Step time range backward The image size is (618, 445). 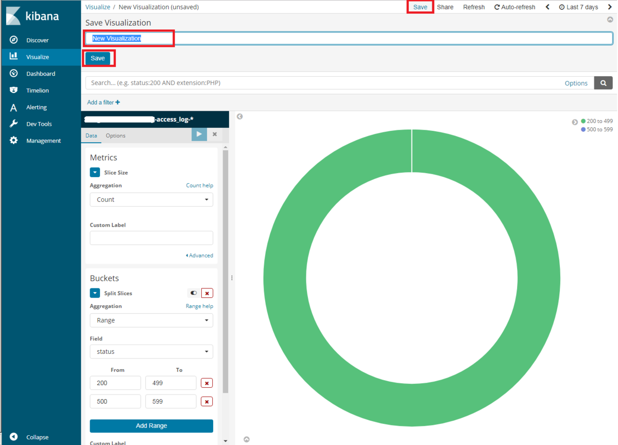tap(547, 7)
